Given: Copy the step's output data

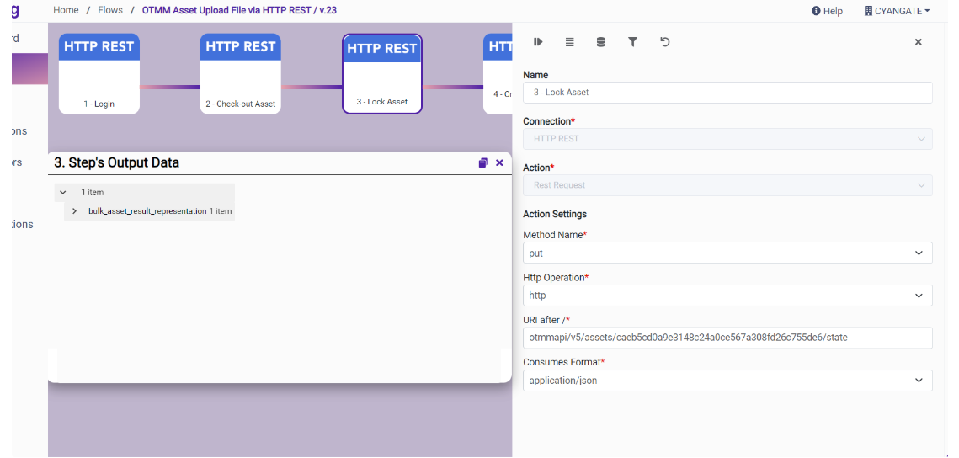Looking at the screenshot, I should [x=483, y=162].
